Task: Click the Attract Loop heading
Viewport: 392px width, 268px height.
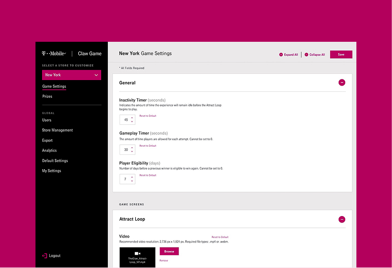Action: click(132, 219)
